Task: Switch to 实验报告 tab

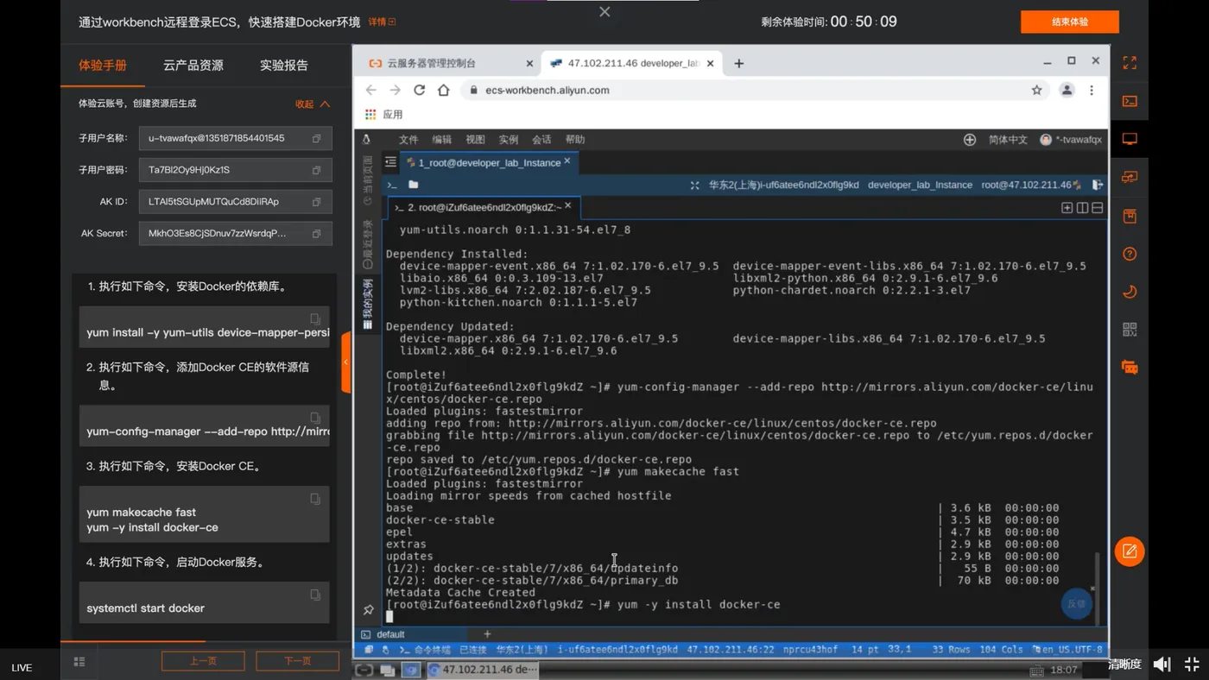Action: point(284,66)
